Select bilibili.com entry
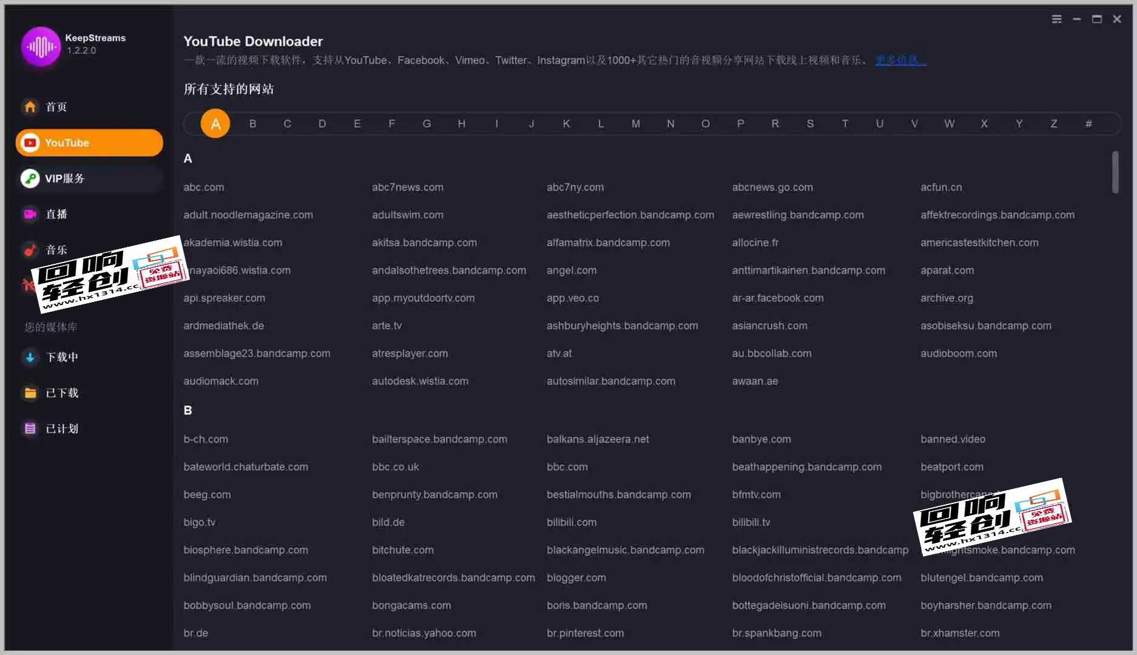The image size is (1137, 655). pos(572,522)
